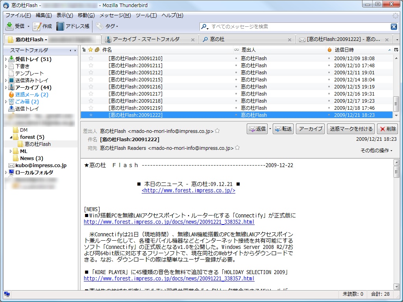The height and width of the screenshot is (302, 403).
Task: Open the 返信 reply dropdown arrow
Action: coord(270,129)
